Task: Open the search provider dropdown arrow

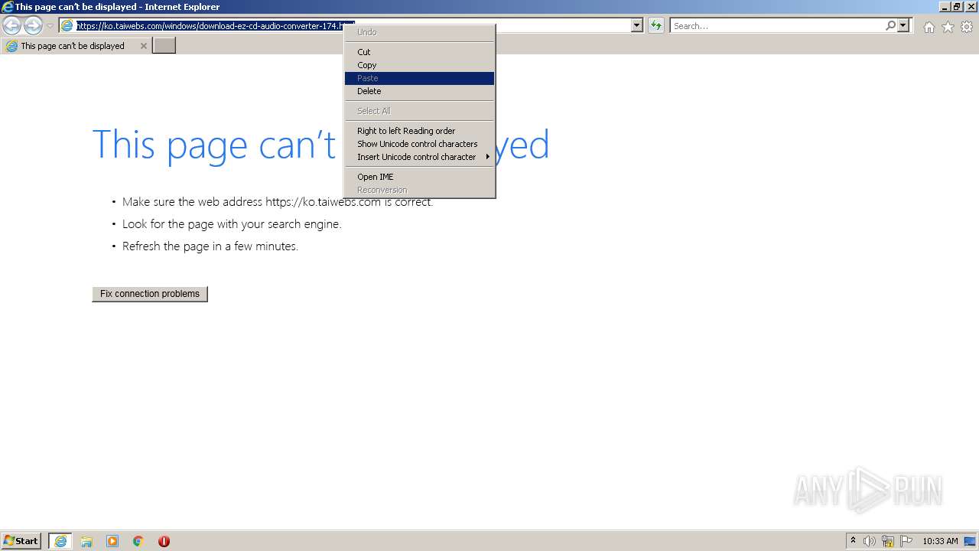Action: pos(903,26)
